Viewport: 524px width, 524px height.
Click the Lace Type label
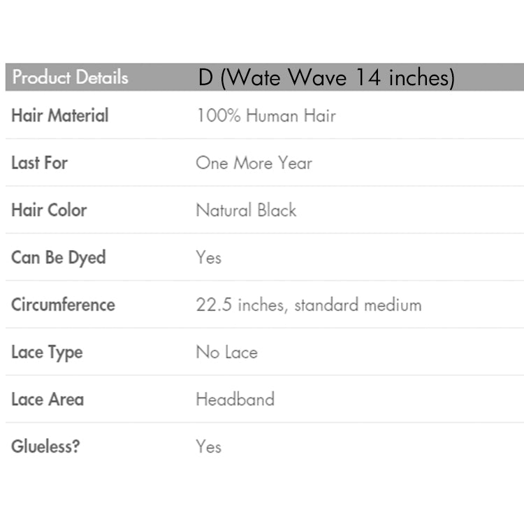(x=47, y=353)
